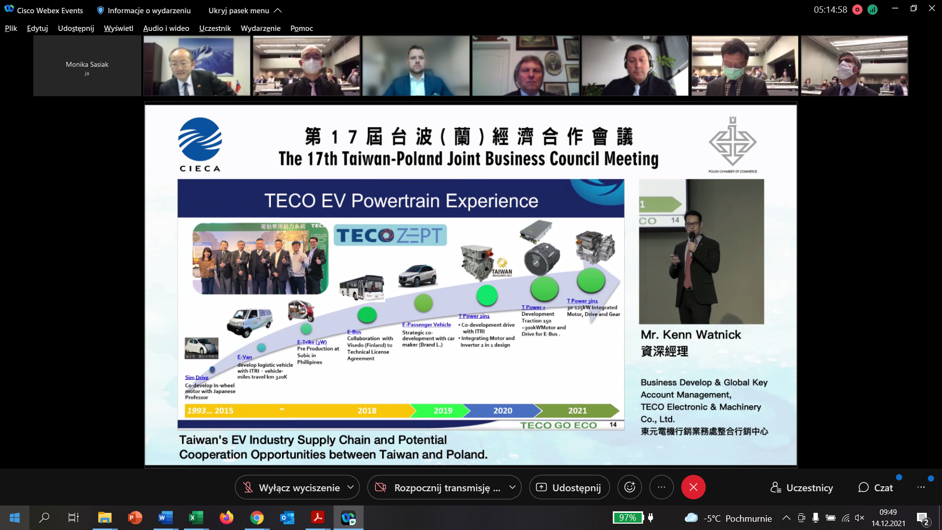
Task: Expand video options arrow beside Rozpocznij transmisję
Action: (512, 487)
